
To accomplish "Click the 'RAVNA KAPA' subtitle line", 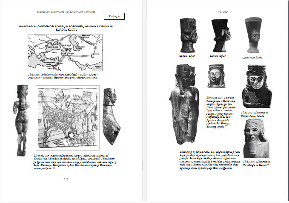I will click(66, 29).
